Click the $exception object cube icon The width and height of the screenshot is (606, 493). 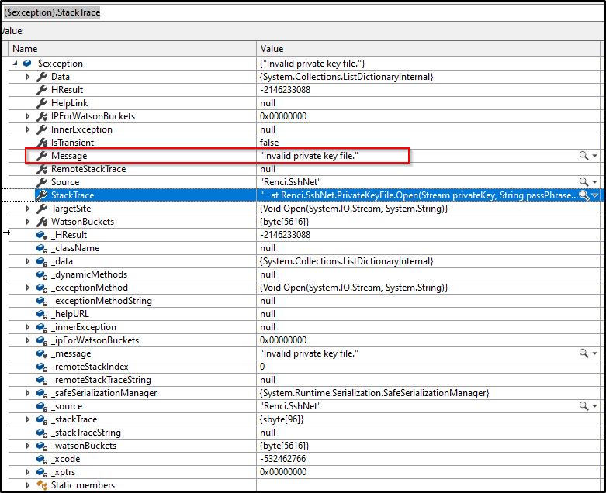(27, 63)
